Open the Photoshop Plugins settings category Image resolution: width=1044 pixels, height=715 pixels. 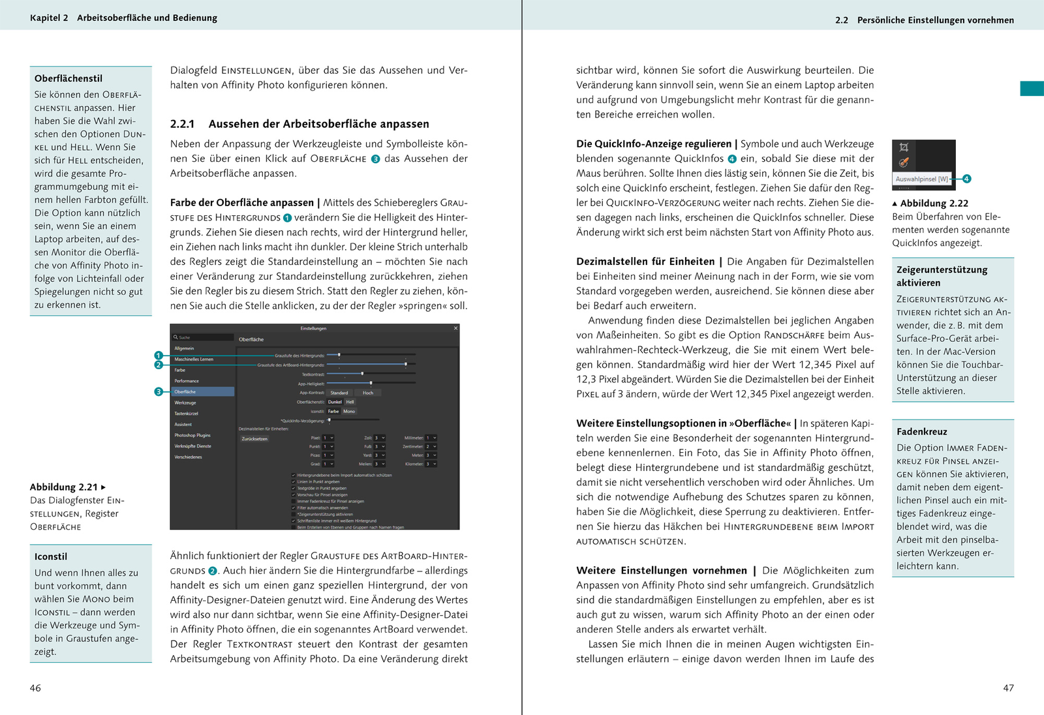click(203, 435)
